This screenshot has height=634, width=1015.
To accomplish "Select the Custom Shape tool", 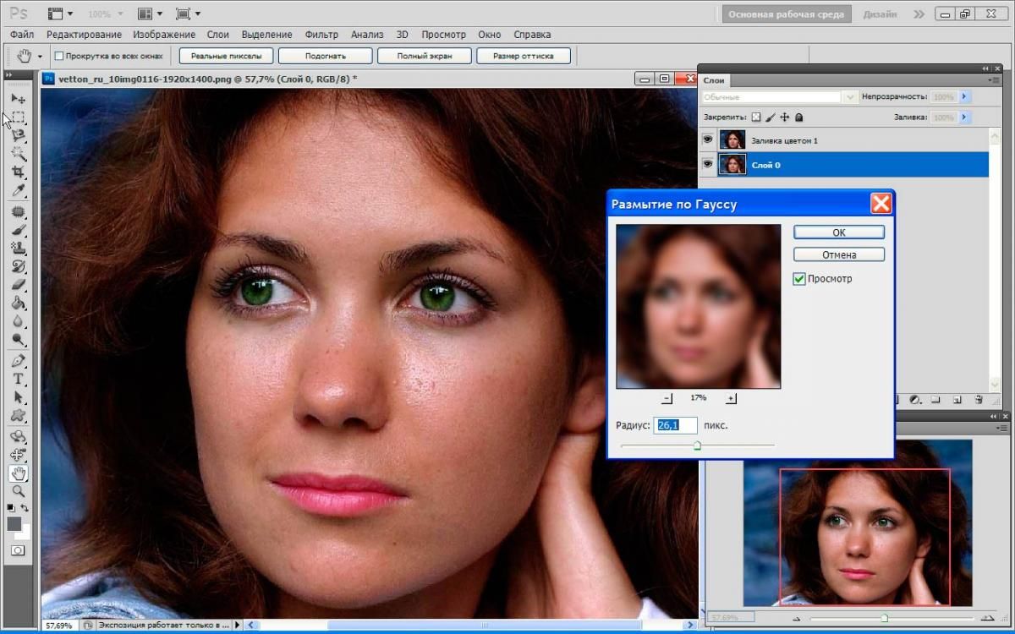I will click(18, 417).
